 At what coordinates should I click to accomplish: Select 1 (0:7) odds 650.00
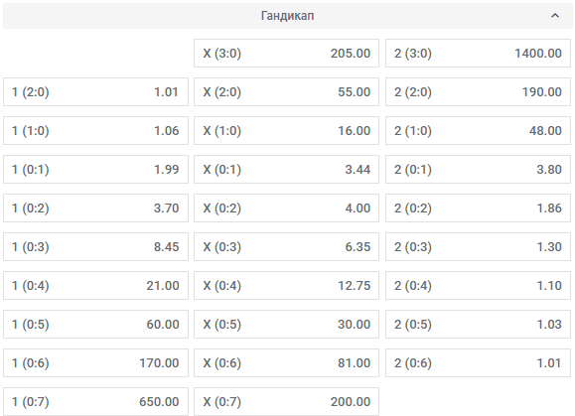click(95, 402)
